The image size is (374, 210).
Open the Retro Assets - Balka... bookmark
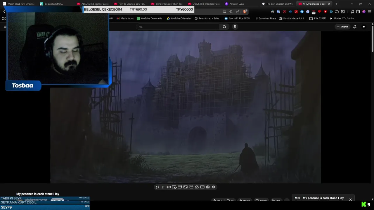point(208,18)
